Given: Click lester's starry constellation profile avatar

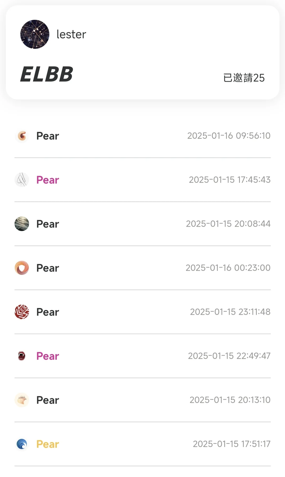Looking at the screenshot, I should coord(35,34).
